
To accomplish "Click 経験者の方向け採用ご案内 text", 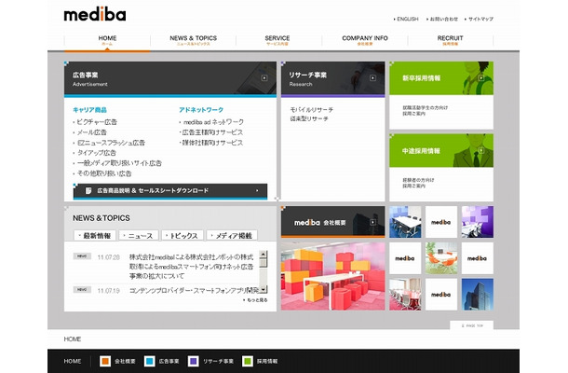I will coord(418,183).
